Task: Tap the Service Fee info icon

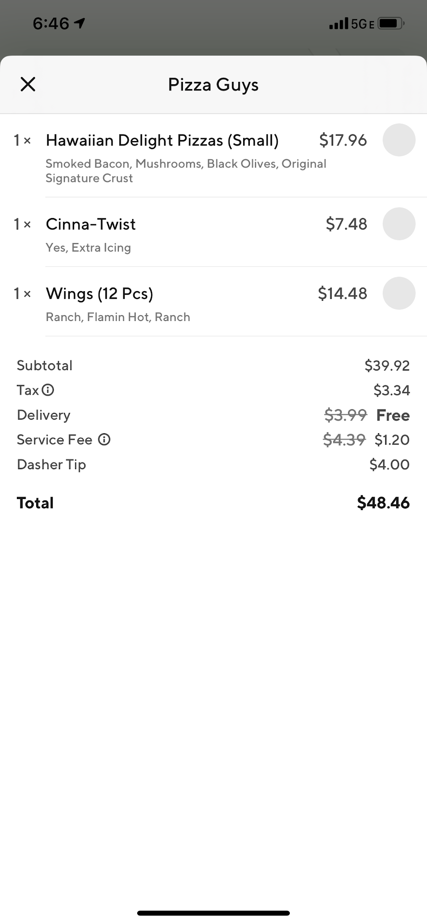Action: (x=104, y=439)
